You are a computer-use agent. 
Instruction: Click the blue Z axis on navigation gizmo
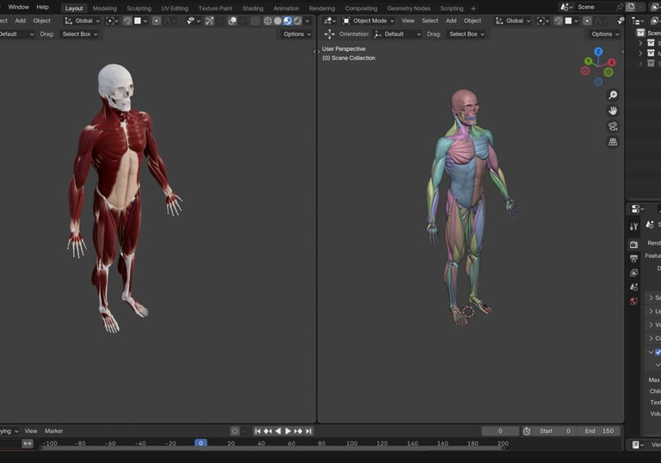598,52
